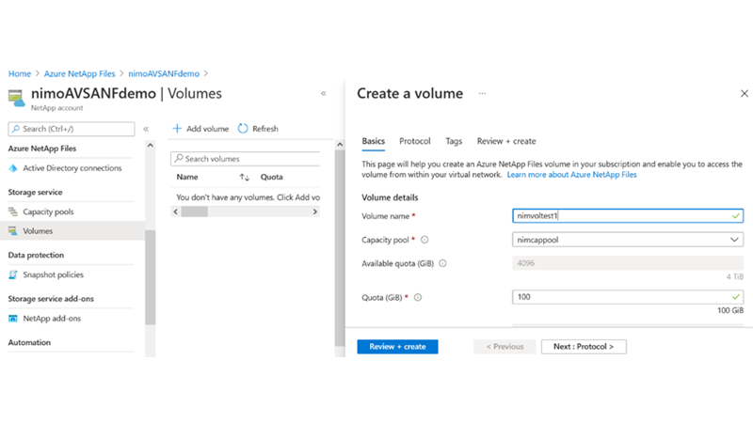The width and height of the screenshot is (753, 423).
Task: Click Next : Protocol button
Action: 584,347
